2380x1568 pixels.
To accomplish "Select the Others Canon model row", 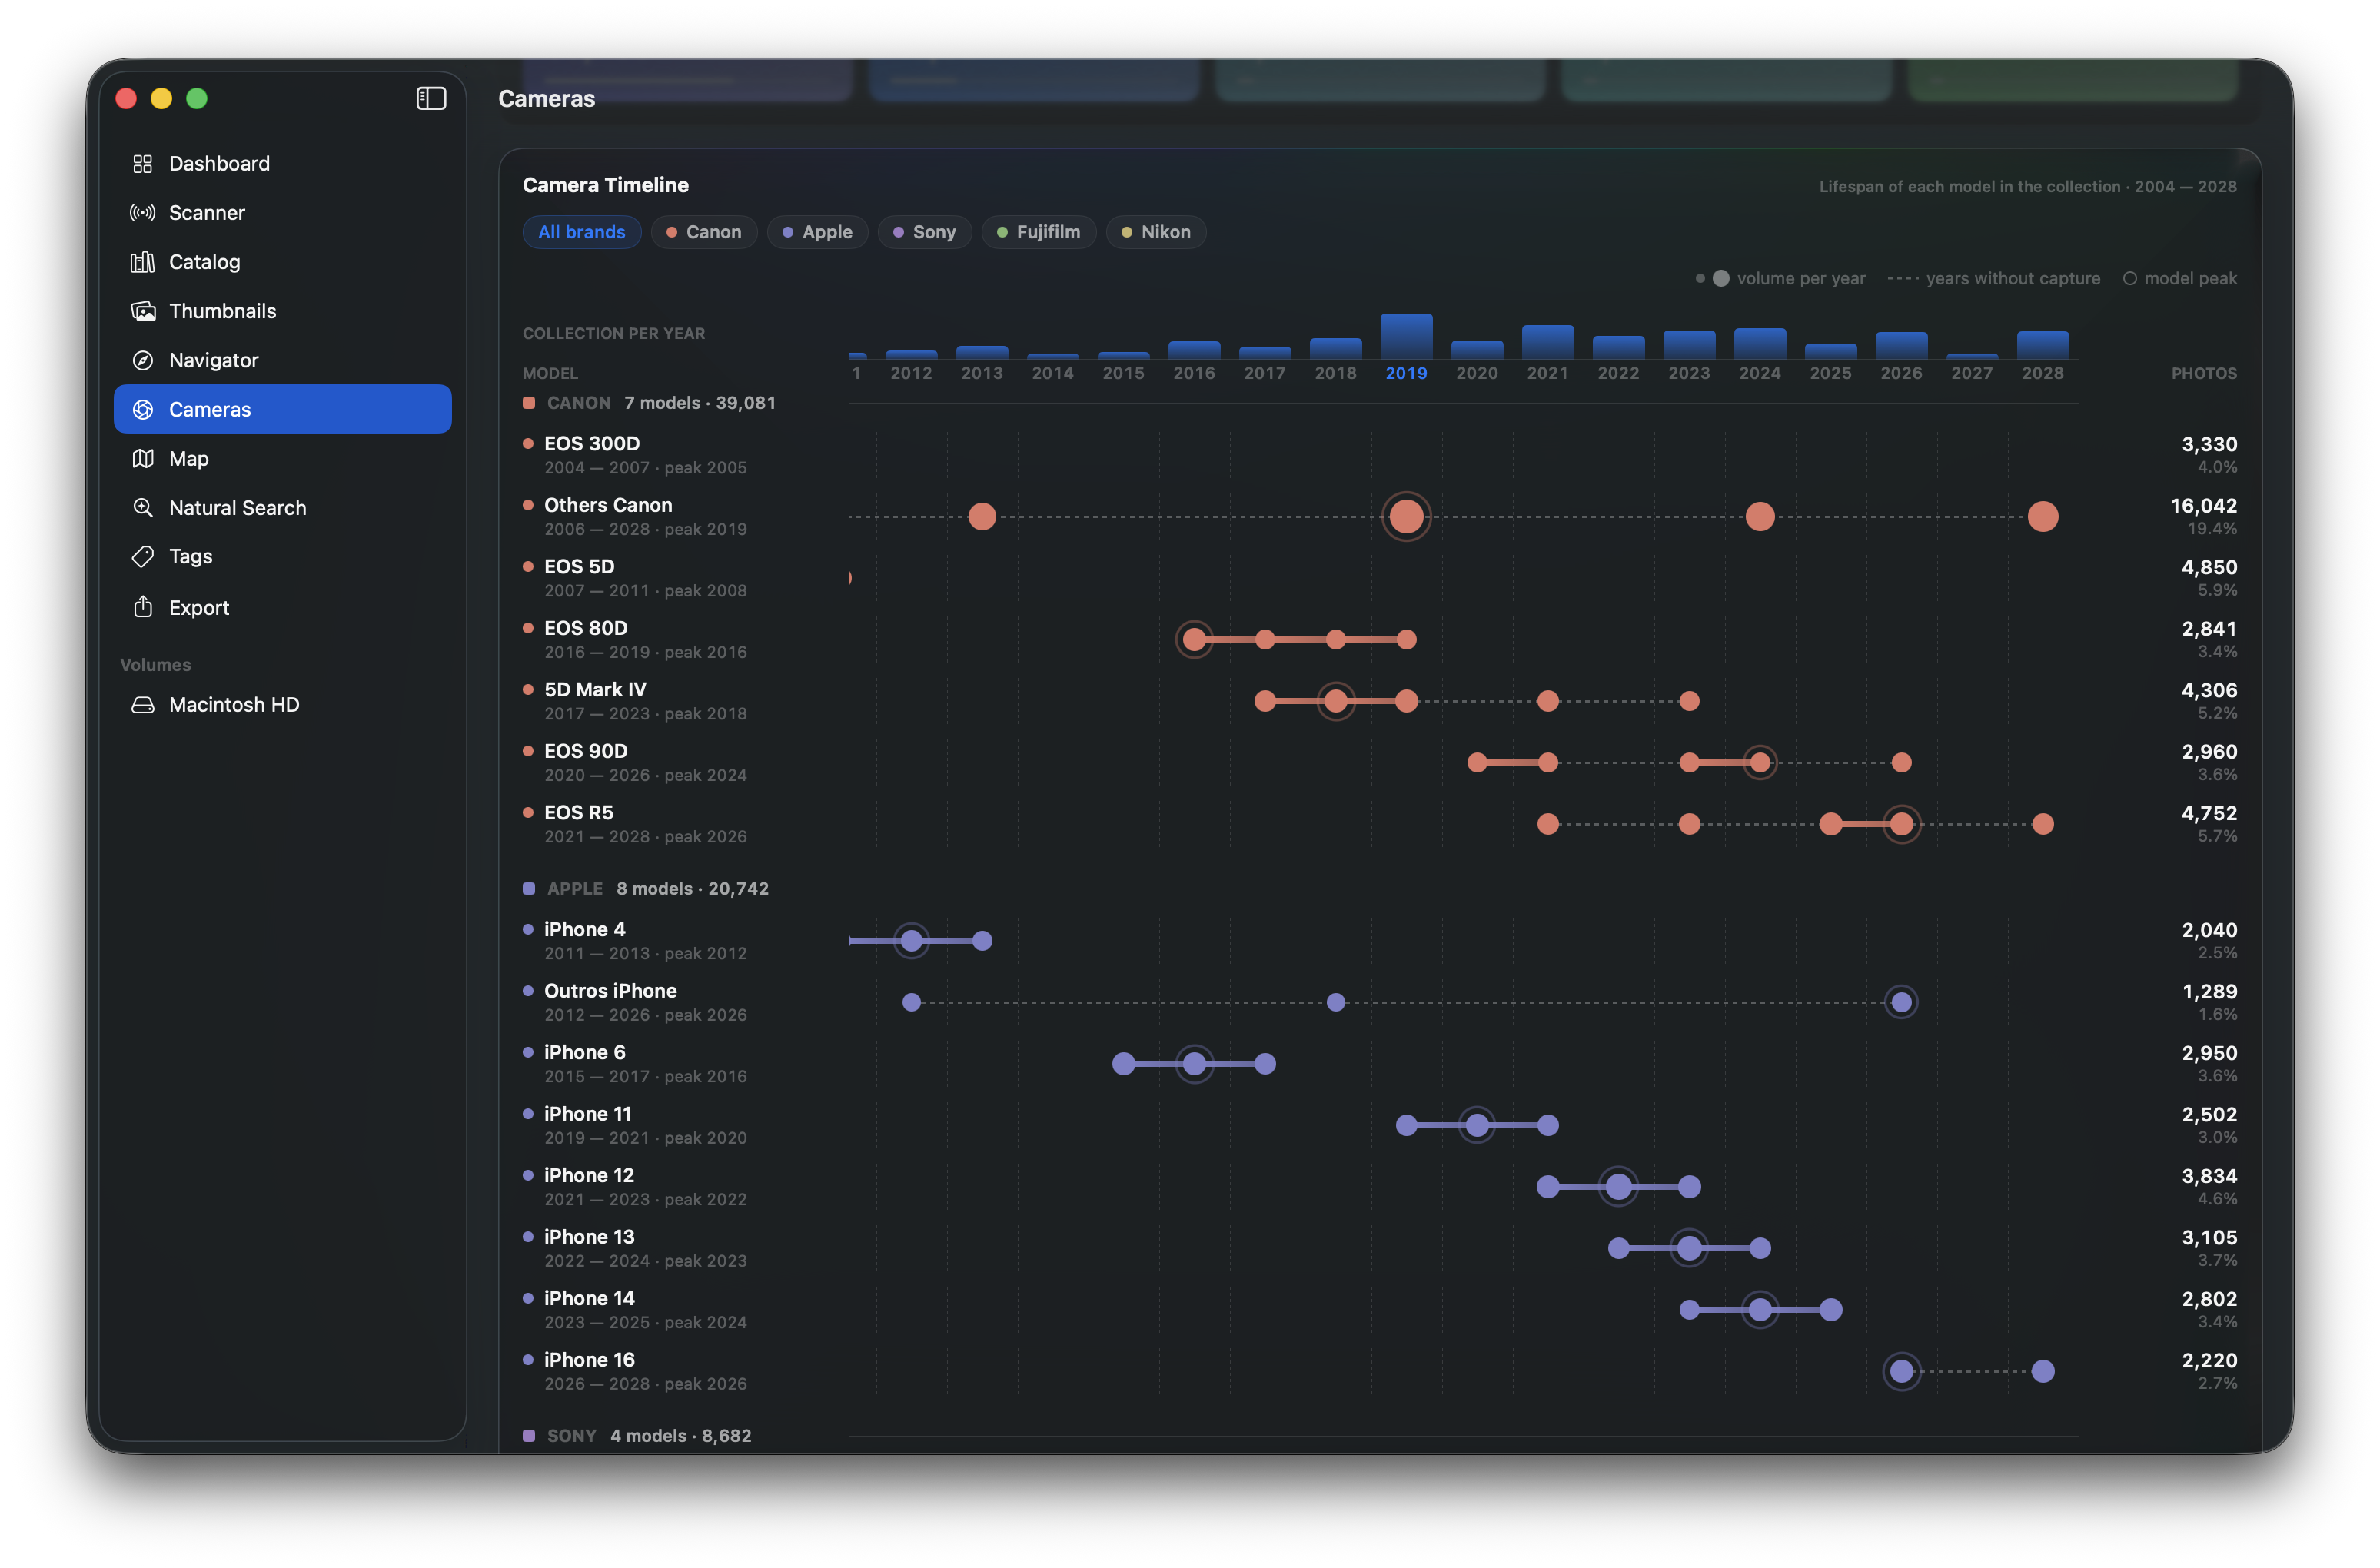I will point(1380,517).
